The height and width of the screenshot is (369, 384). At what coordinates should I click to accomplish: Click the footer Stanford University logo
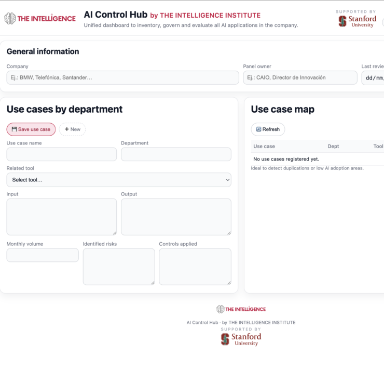pos(241,339)
